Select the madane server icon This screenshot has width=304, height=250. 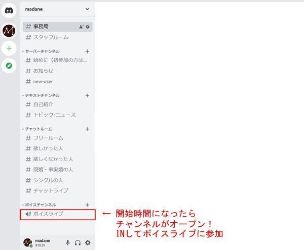point(9,31)
